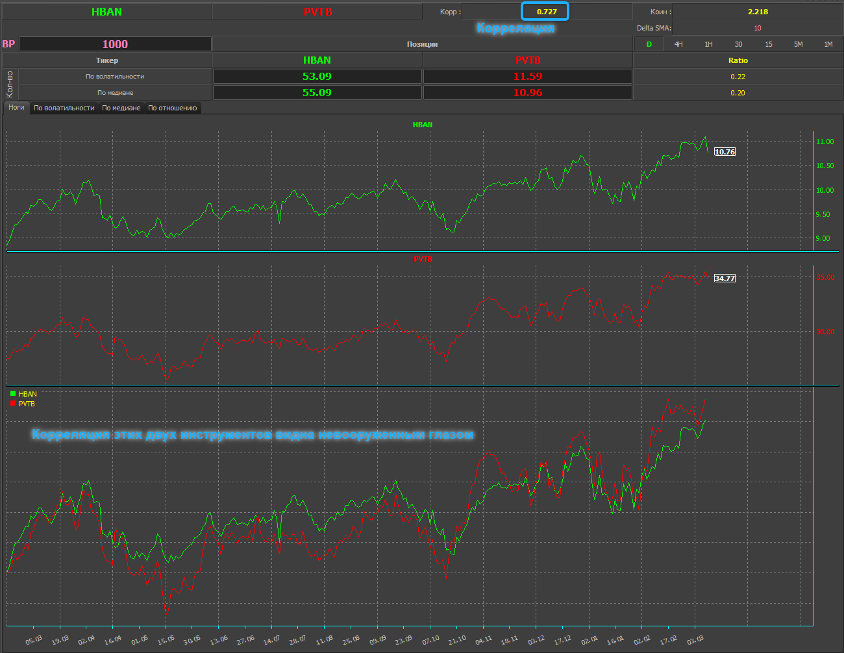Click the Delta SMA value 10
The height and width of the screenshot is (653, 844).
[758, 28]
